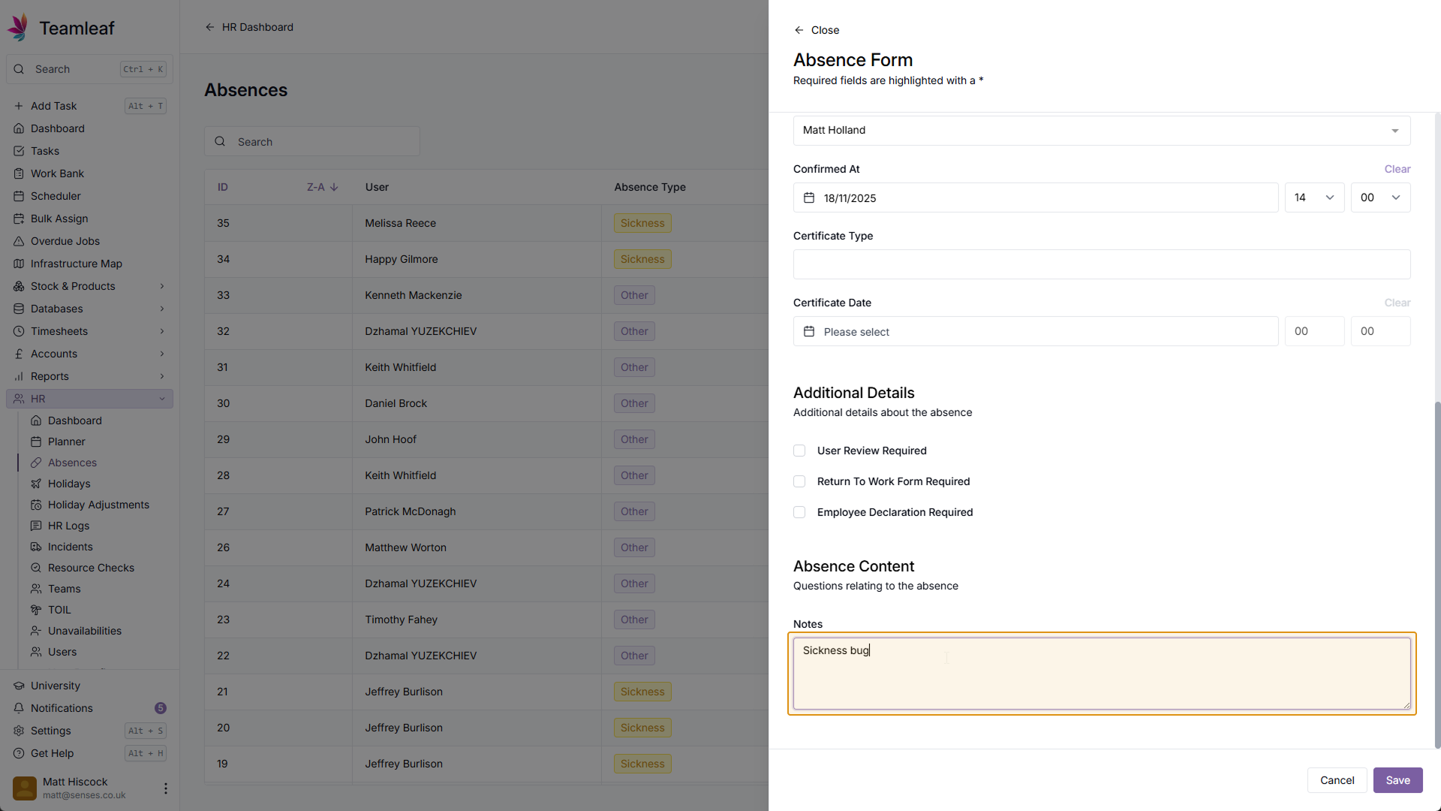Click the Scheduler calendar icon in the sidebar
1441x811 pixels.
(x=19, y=196)
